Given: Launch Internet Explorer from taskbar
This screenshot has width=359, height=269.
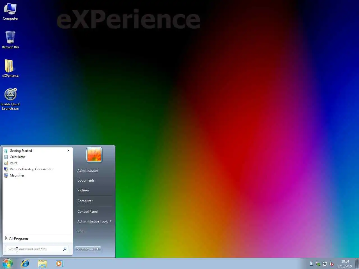Looking at the screenshot, I should coord(25,264).
